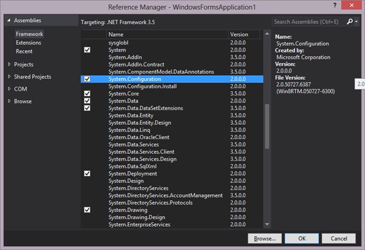Select the System.Design row
Viewport: 365px width, 250px height.
[172, 181]
